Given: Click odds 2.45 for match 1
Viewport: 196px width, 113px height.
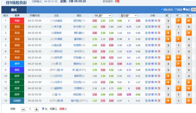Looking at the screenshot, I should pos(95,21).
